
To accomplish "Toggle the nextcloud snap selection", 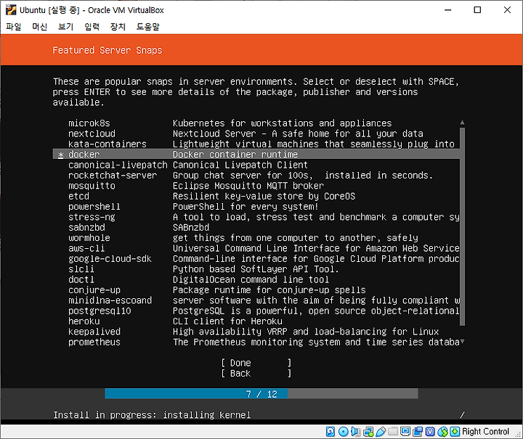I will point(256,134).
